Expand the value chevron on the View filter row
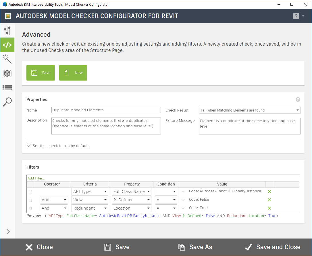The width and height of the screenshot is (312, 256). [183, 200]
